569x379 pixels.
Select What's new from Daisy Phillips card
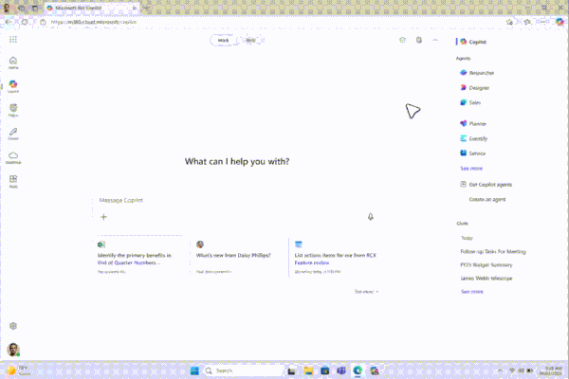[x=238, y=259]
